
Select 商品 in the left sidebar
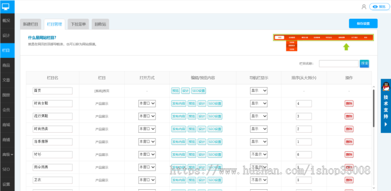click(6, 65)
